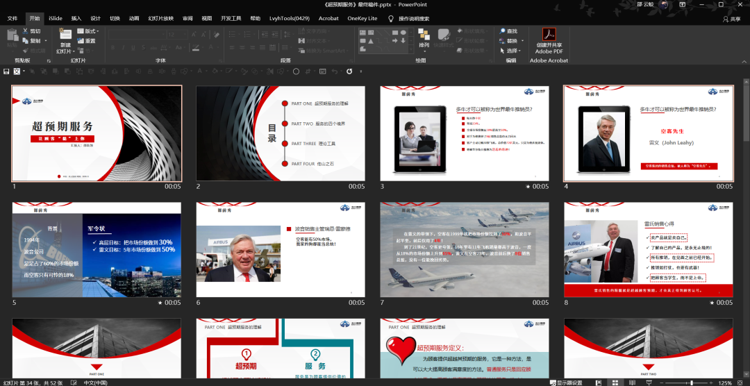This screenshot has width=750, height=386.
Task: Click the redo/repeat arrow in quick access toolbar
Action: click(x=349, y=71)
